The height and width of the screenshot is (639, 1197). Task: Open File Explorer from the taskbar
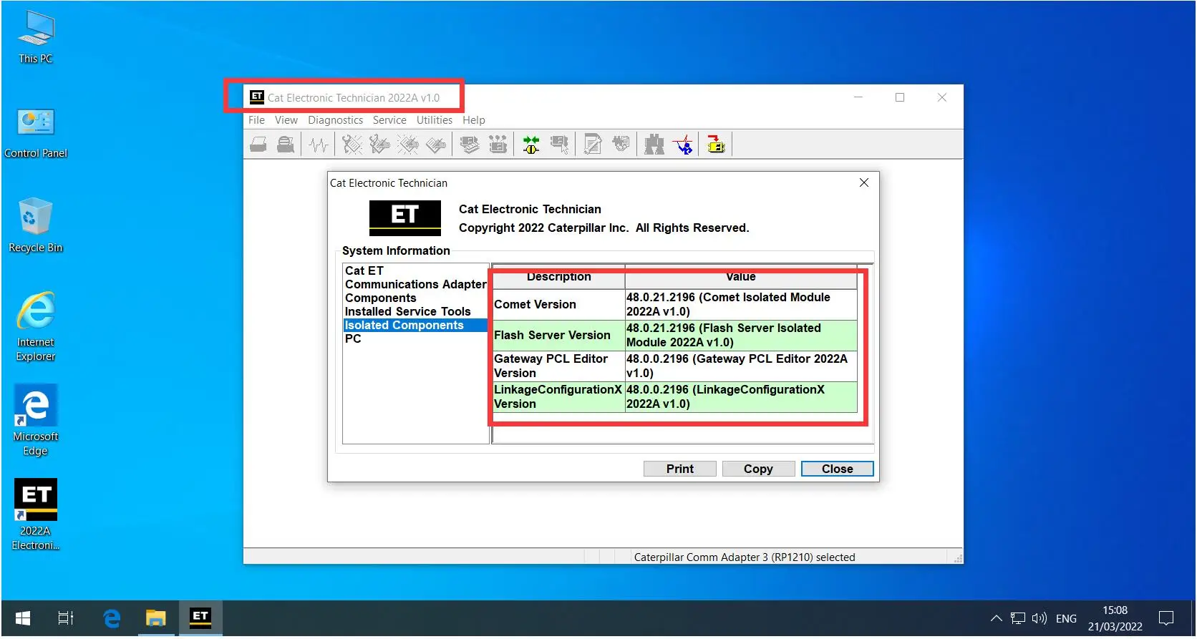click(x=155, y=618)
